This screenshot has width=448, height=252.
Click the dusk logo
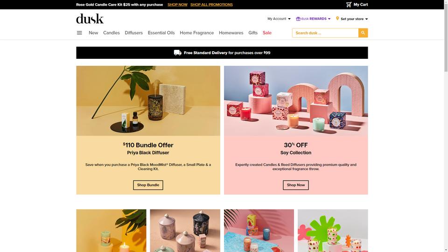pos(90,19)
